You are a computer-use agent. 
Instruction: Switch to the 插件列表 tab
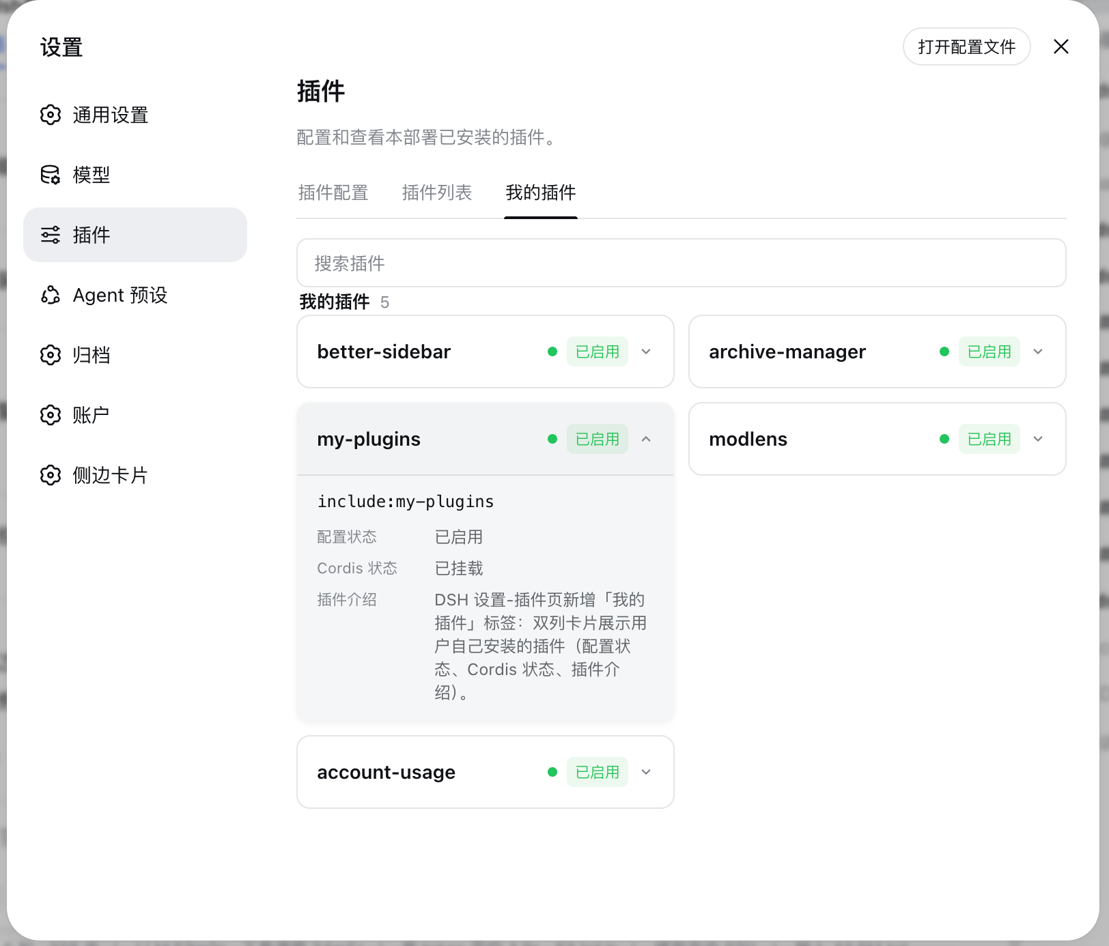click(437, 192)
